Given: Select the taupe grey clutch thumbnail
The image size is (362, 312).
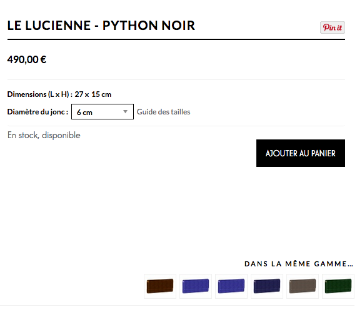Looking at the screenshot, I should (303, 286).
